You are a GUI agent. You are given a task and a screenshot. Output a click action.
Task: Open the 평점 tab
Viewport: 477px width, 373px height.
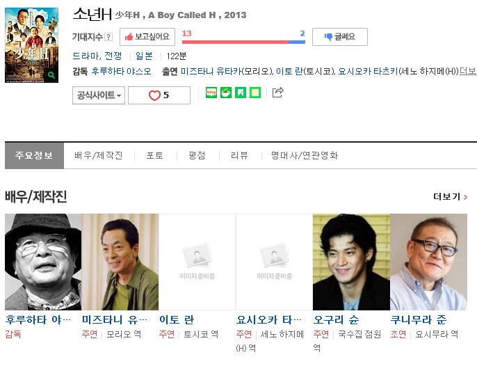coord(197,155)
